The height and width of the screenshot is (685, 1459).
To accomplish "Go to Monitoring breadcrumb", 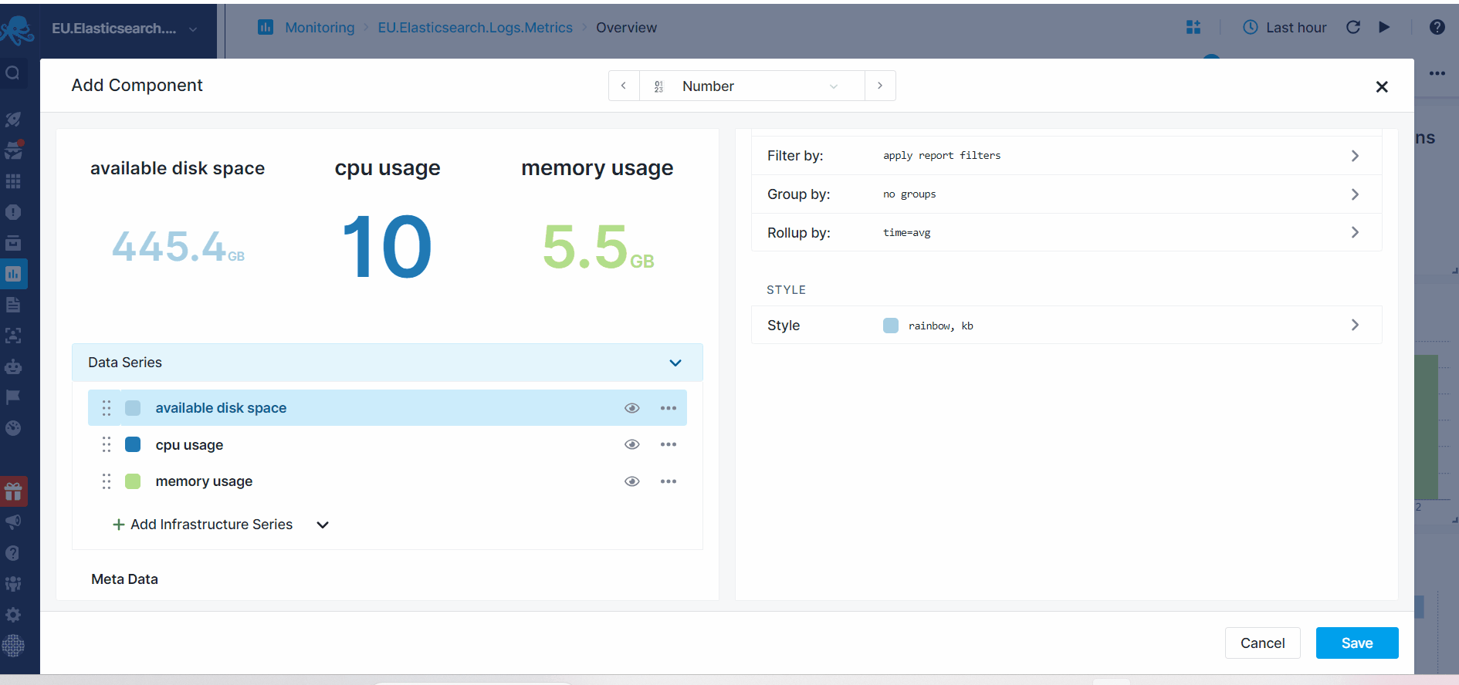I will (320, 28).
